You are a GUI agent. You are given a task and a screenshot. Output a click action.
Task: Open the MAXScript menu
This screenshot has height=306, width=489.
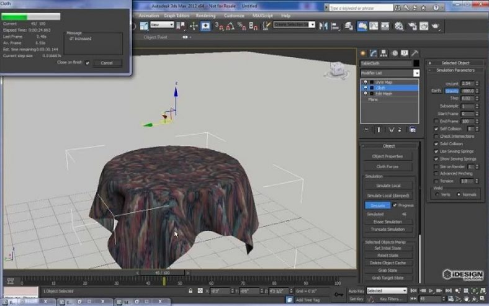click(263, 15)
